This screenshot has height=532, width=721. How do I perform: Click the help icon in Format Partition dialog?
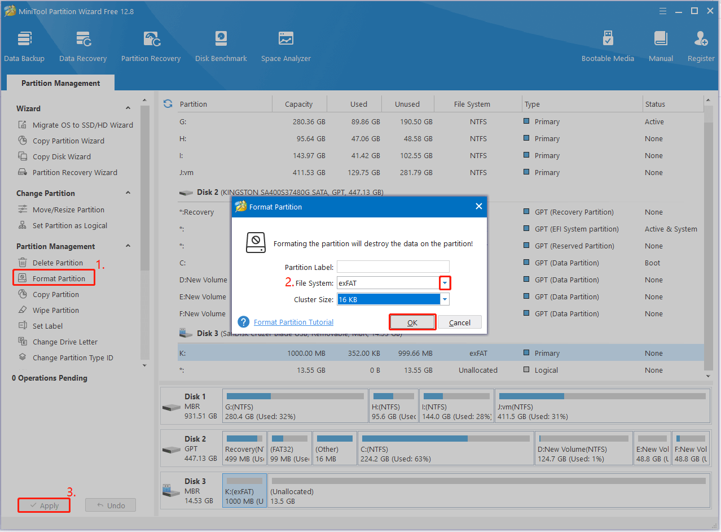[x=244, y=322]
